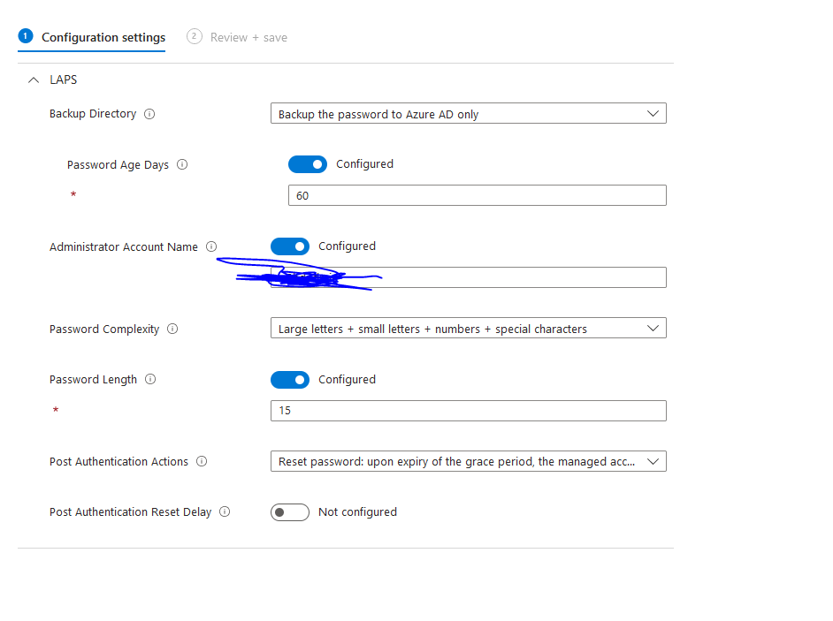This screenshot has height=621, width=833.
Task: Click the info icon beside Backup Directory
Action: click(x=148, y=113)
